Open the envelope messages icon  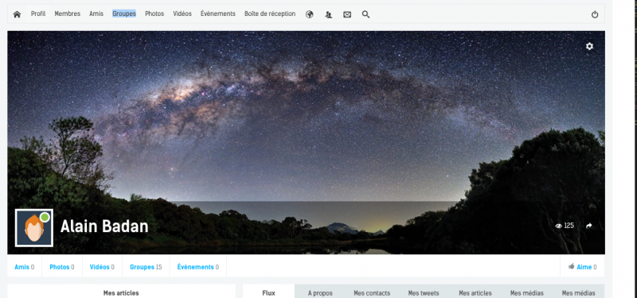point(347,14)
